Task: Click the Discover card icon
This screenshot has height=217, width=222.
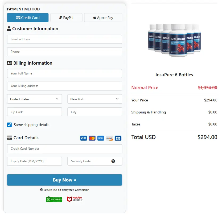Action: coord(109,138)
